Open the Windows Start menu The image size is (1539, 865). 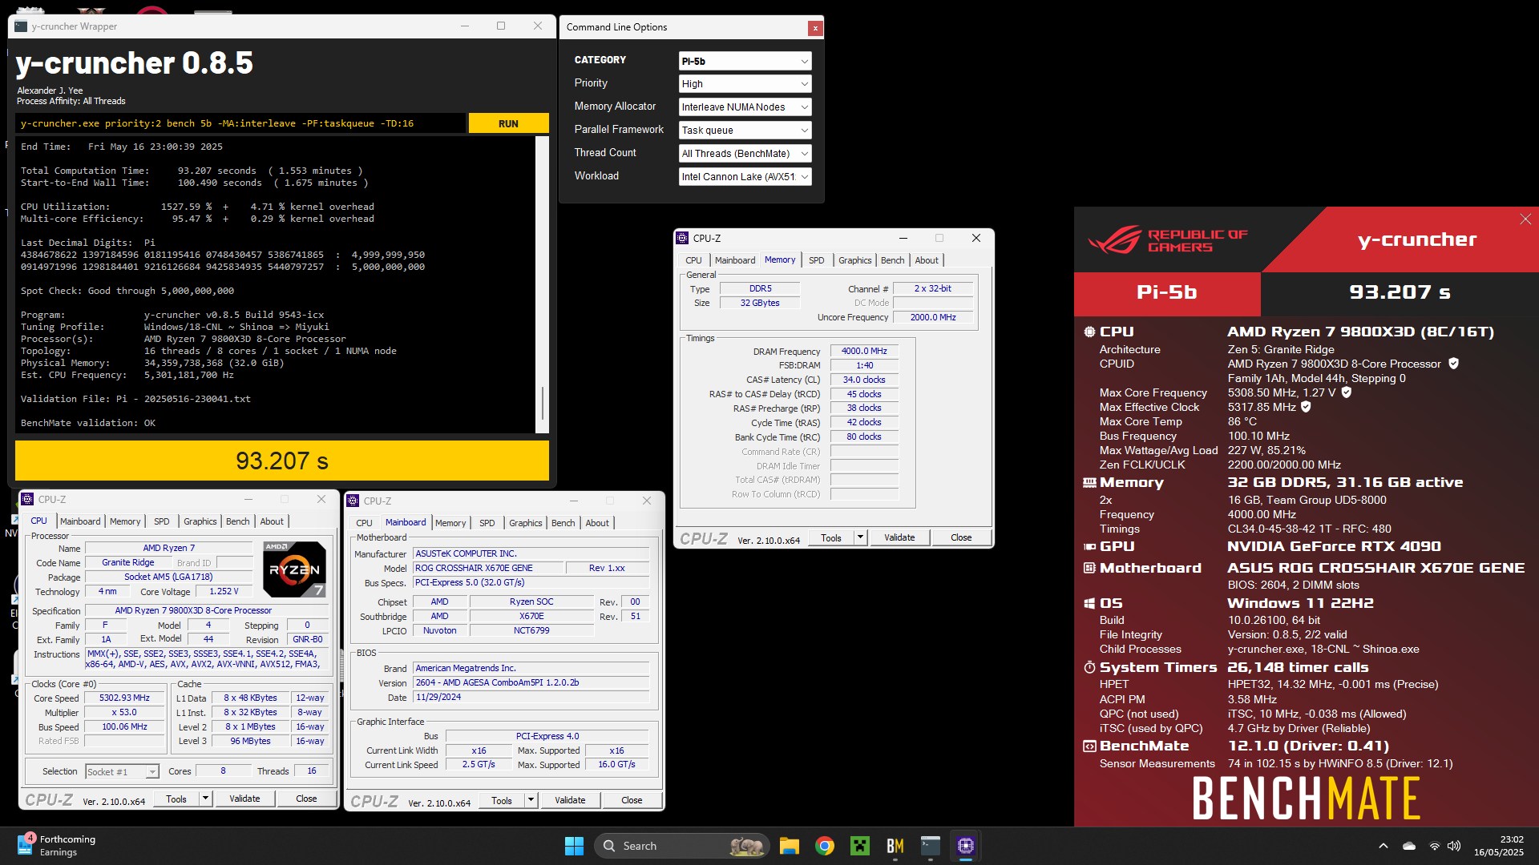[x=574, y=846]
